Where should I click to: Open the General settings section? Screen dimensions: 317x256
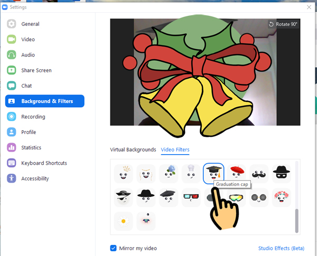tap(30, 24)
